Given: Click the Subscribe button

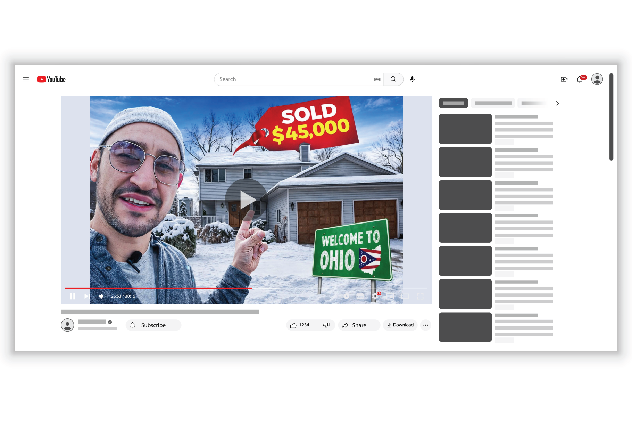Looking at the screenshot, I should (153, 325).
